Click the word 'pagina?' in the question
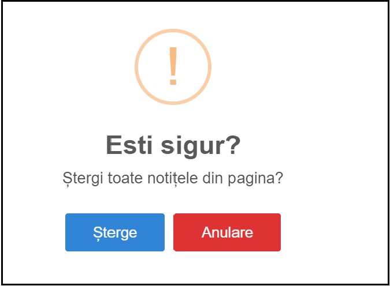Viewport: 390px width, 286px height. pyautogui.click(x=255, y=179)
